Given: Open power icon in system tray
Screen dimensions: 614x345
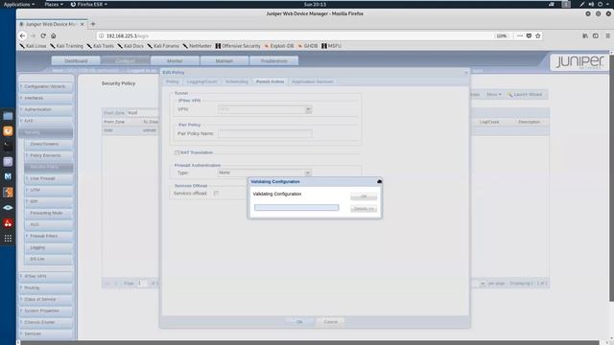Looking at the screenshot, I should (600, 4).
